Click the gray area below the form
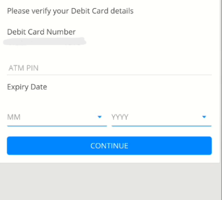The width and height of the screenshot is (222, 200). (110, 181)
